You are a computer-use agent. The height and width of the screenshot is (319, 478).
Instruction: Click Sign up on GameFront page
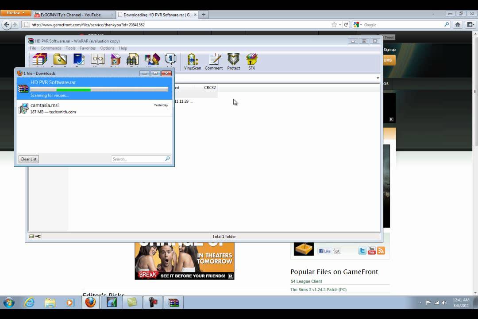[389, 50]
